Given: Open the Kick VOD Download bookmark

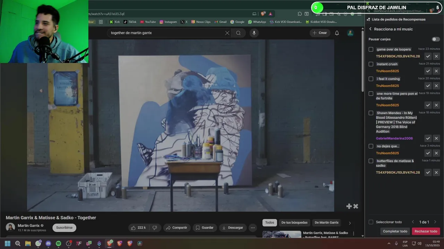Looking at the screenshot, I should pos(285,22).
